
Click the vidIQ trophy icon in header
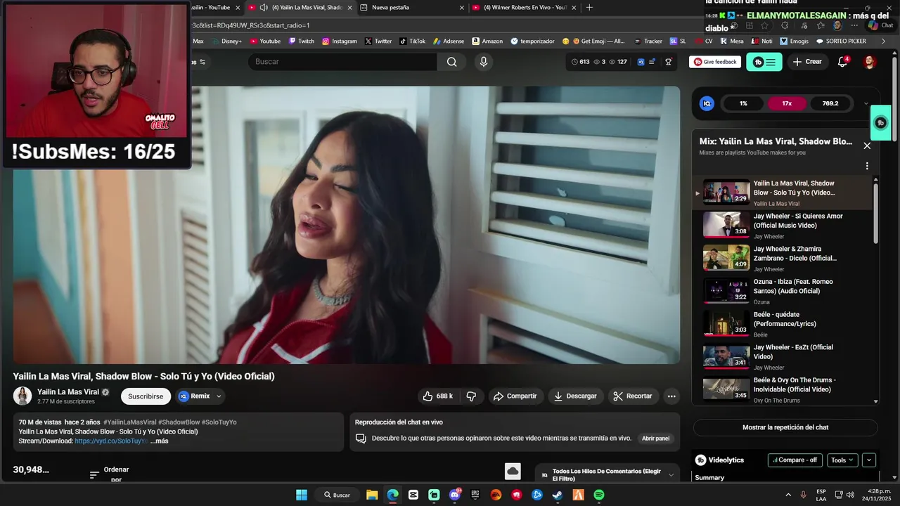(668, 62)
